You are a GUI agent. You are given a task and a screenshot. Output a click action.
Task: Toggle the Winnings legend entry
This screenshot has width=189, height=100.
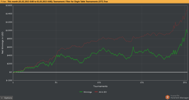point(86,92)
